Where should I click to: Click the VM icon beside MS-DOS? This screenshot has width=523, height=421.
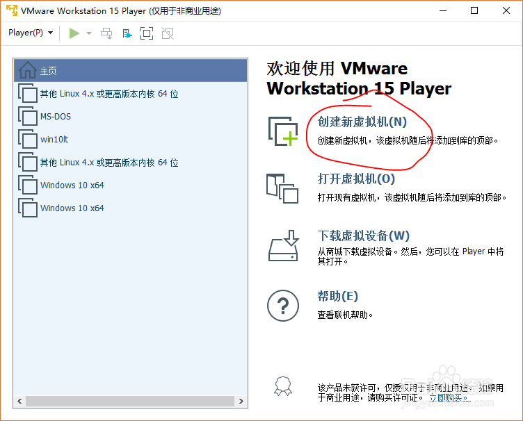click(x=28, y=116)
